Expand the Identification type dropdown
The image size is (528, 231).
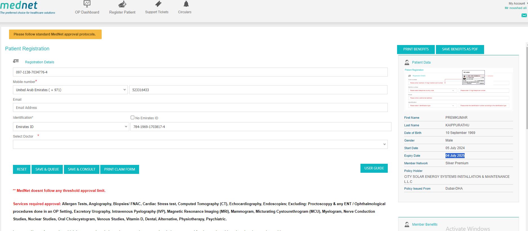pyautogui.click(x=71, y=127)
